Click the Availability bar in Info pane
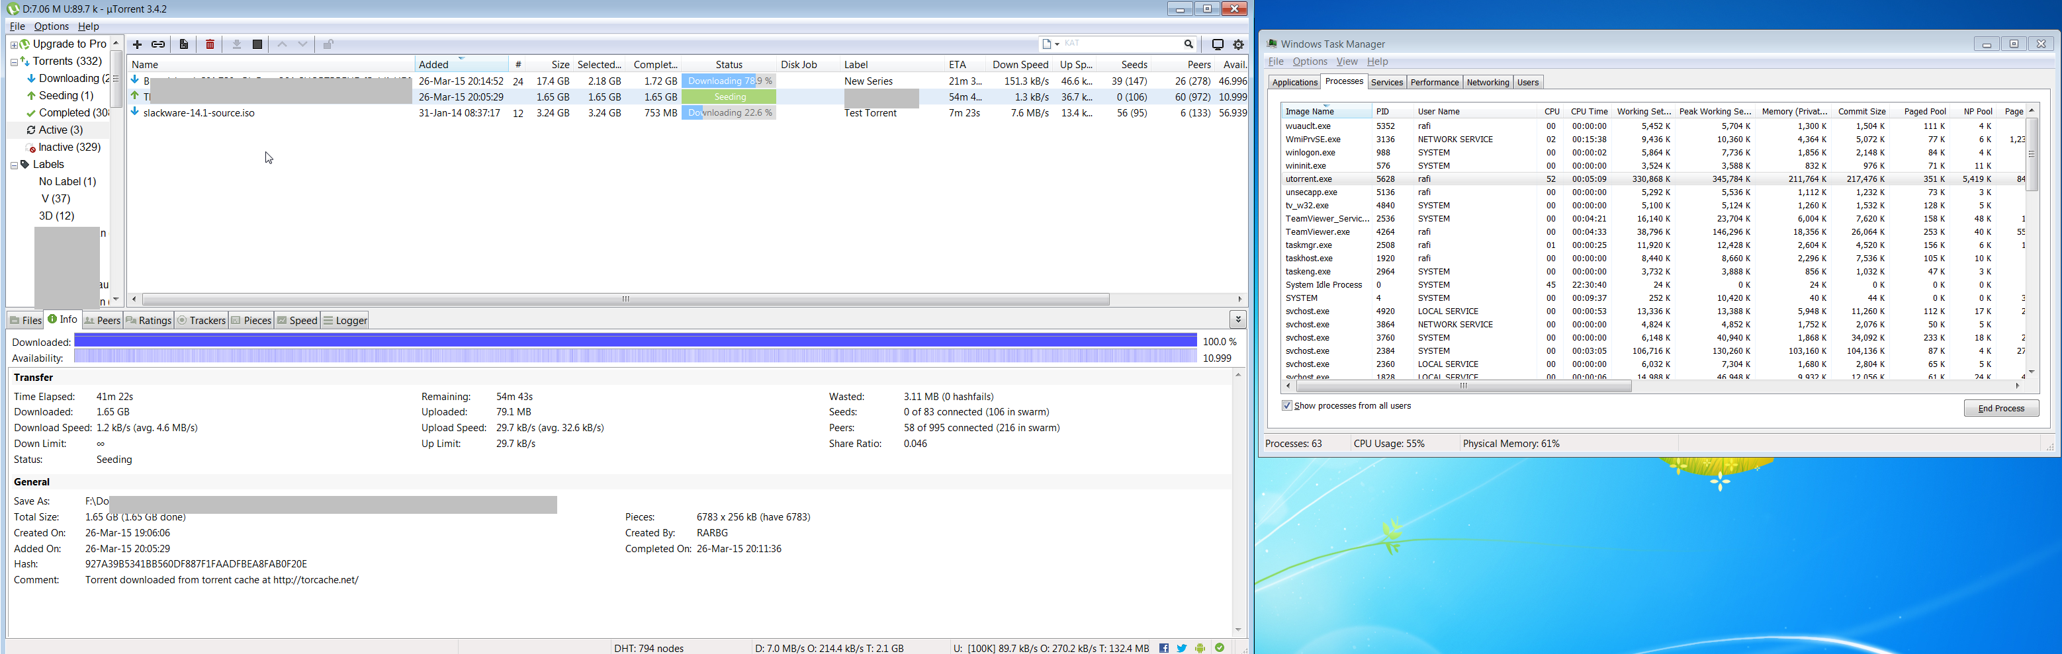The image size is (2062, 654). [635, 357]
